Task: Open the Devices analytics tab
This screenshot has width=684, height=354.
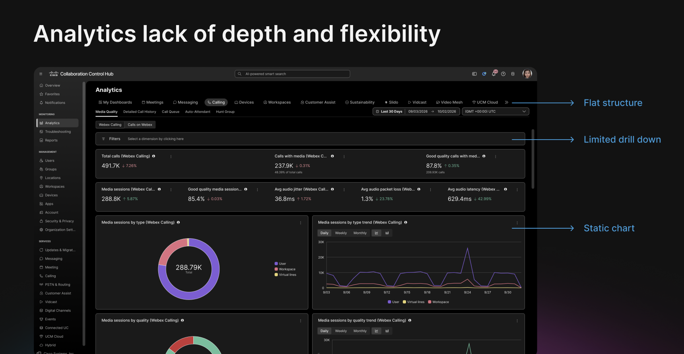Action: point(244,102)
